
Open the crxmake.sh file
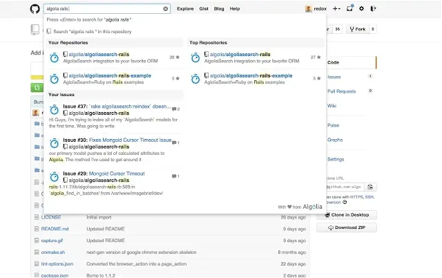tap(53, 252)
